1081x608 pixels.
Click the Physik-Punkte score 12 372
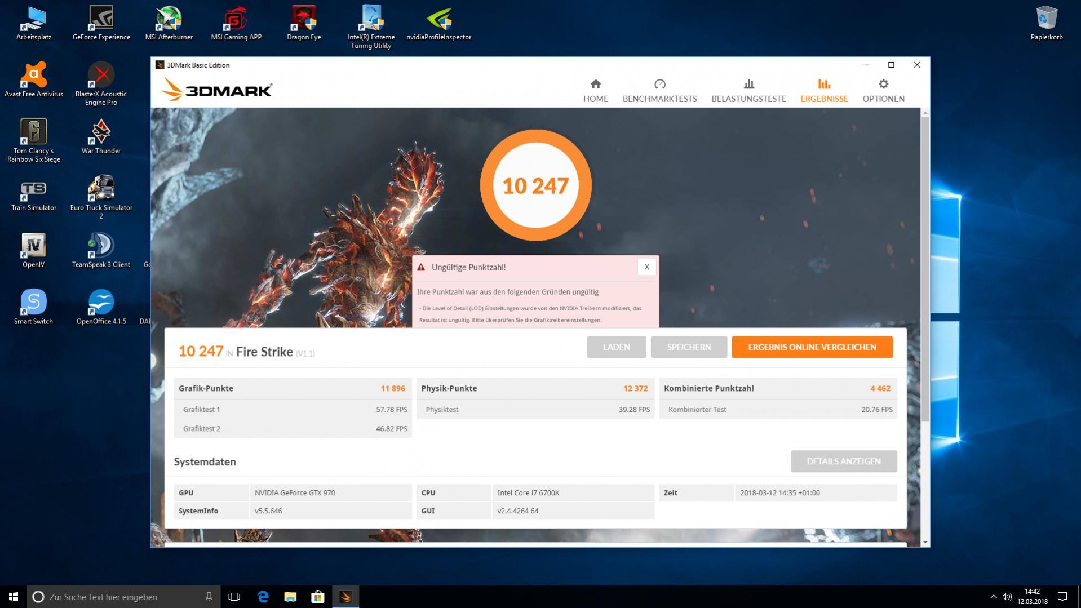click(x=635, y=388)
